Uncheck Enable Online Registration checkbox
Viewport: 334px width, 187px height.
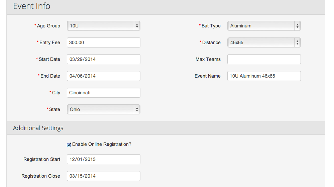pyautogui.click(x=69, y=145)
